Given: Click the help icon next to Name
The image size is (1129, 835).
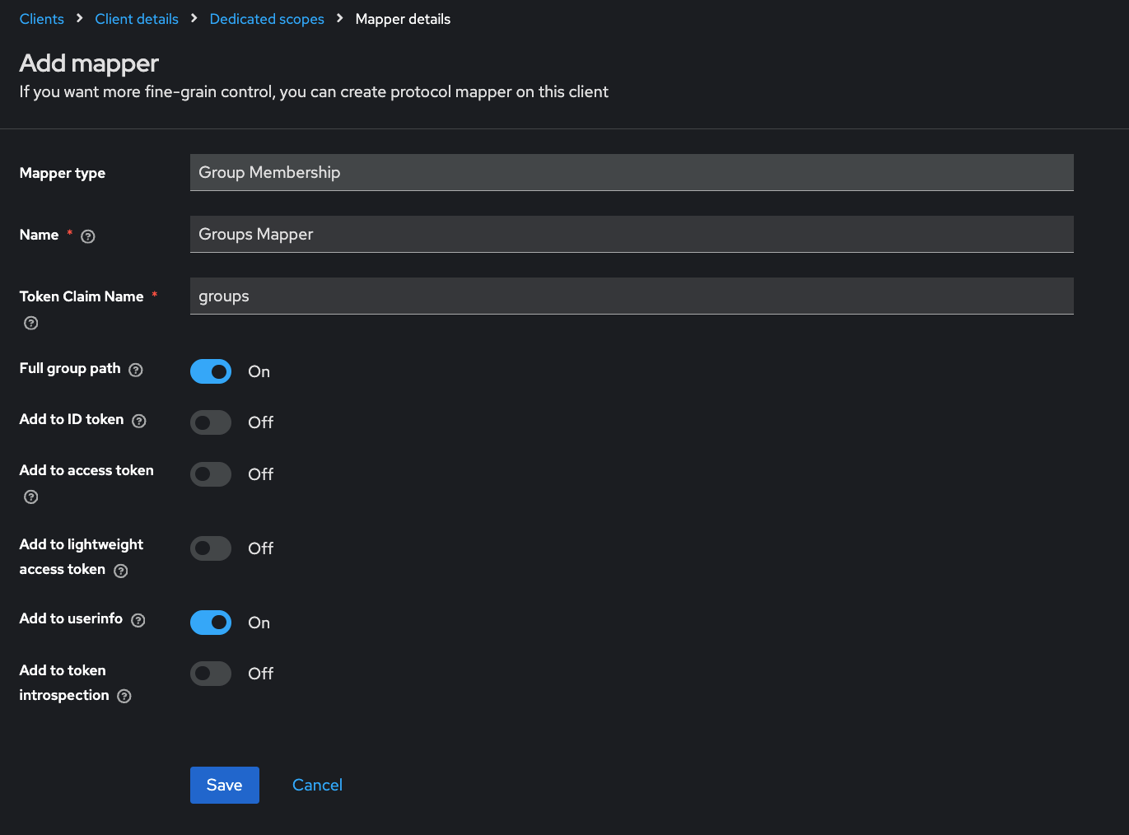Looking at the screenshot, I should [x=88, y=236].
